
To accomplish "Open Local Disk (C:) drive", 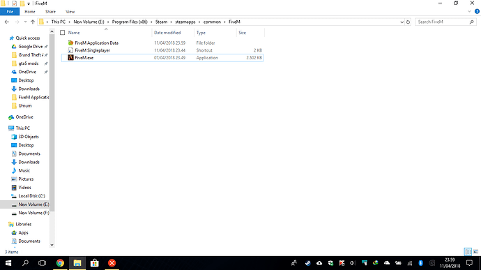I will pos(31,196).
